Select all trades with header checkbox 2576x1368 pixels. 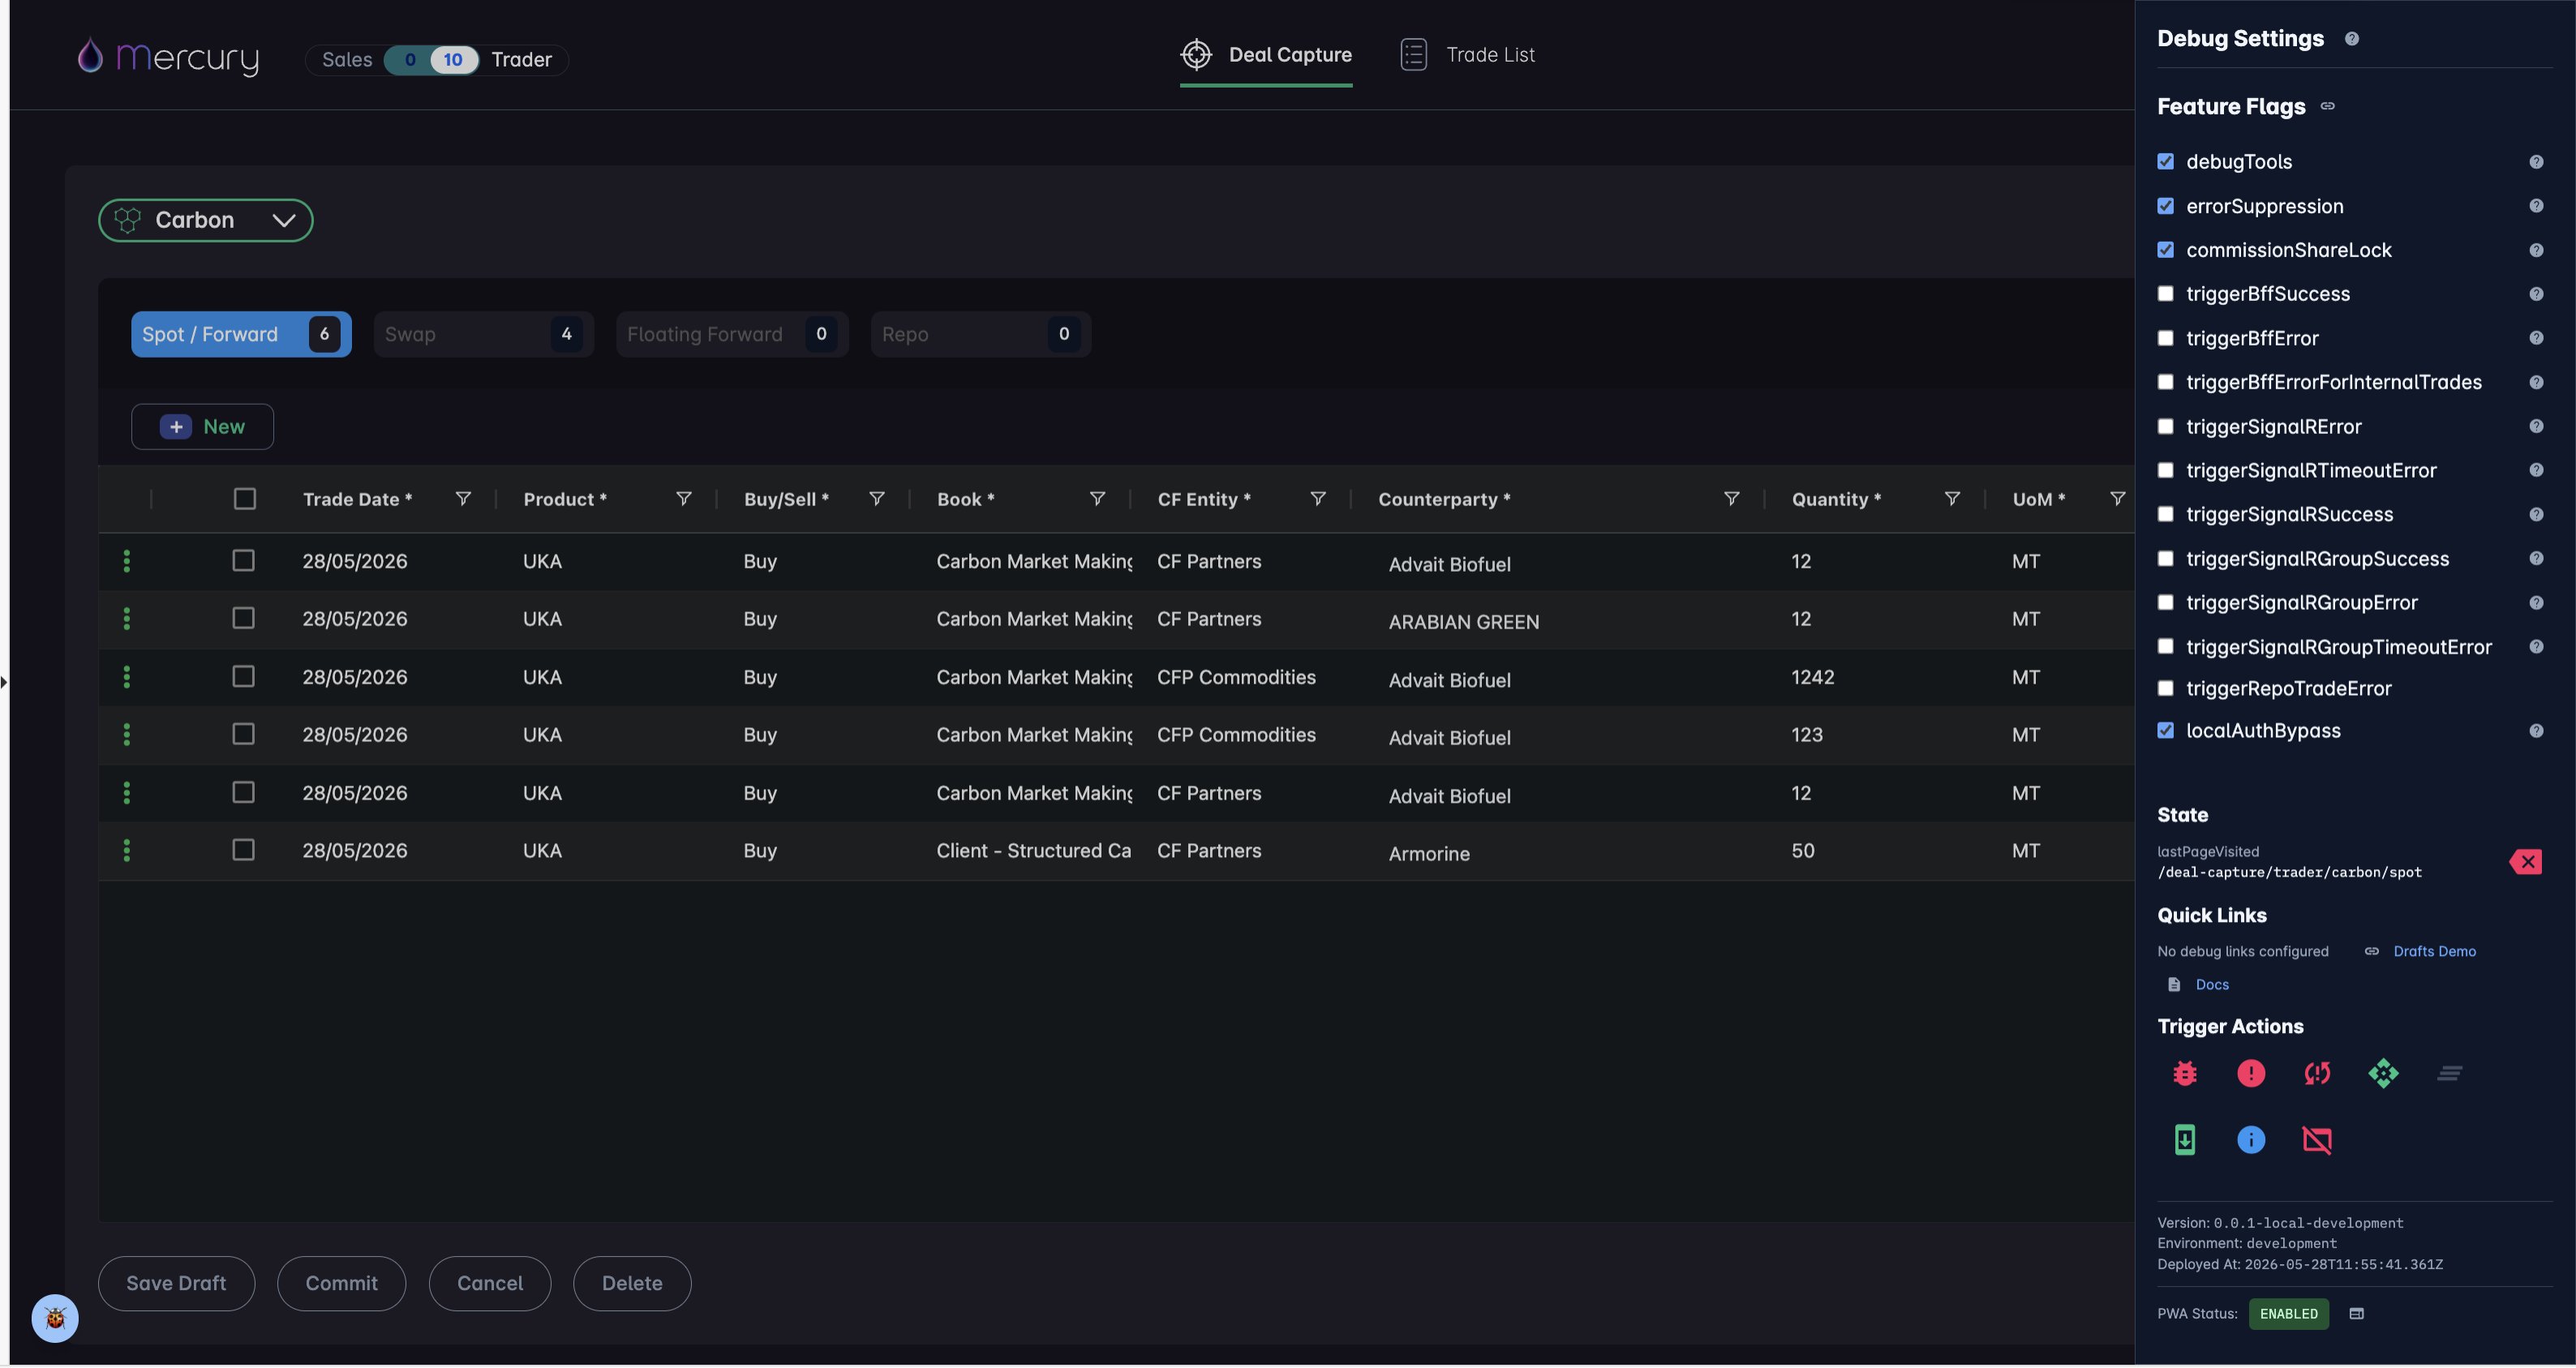(x=244, y=498)
